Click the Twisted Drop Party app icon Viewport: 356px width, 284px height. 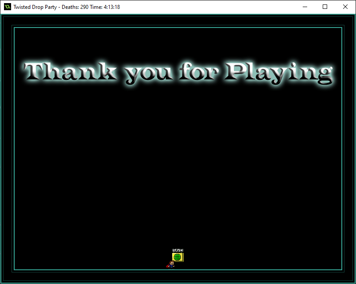tap(7, 7)
